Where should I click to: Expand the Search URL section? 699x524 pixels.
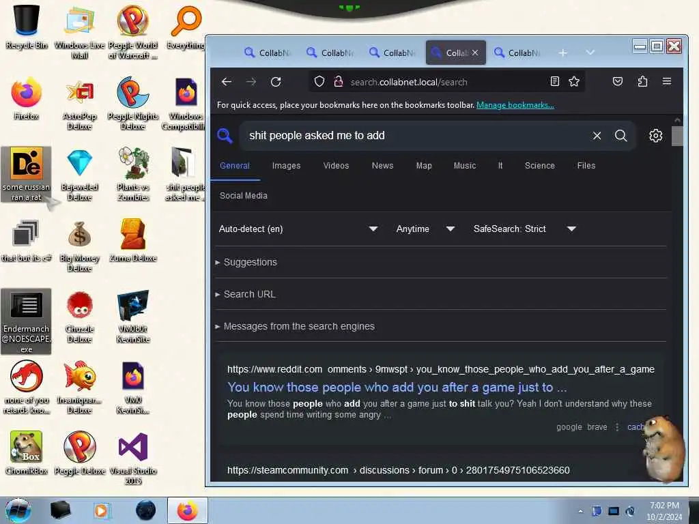[246, 294]
